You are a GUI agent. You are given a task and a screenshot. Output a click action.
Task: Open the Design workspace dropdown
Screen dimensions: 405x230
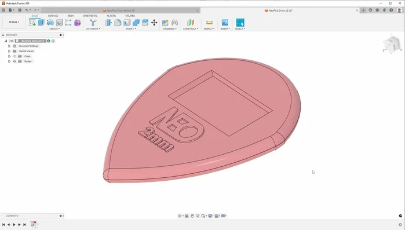tap(14, 22)
